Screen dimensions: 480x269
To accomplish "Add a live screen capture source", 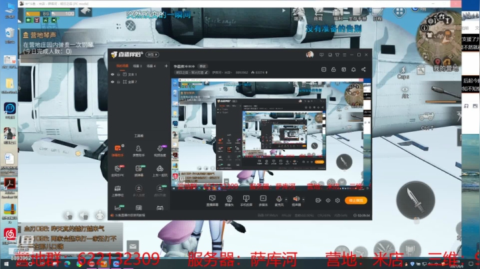I will 212,200.
